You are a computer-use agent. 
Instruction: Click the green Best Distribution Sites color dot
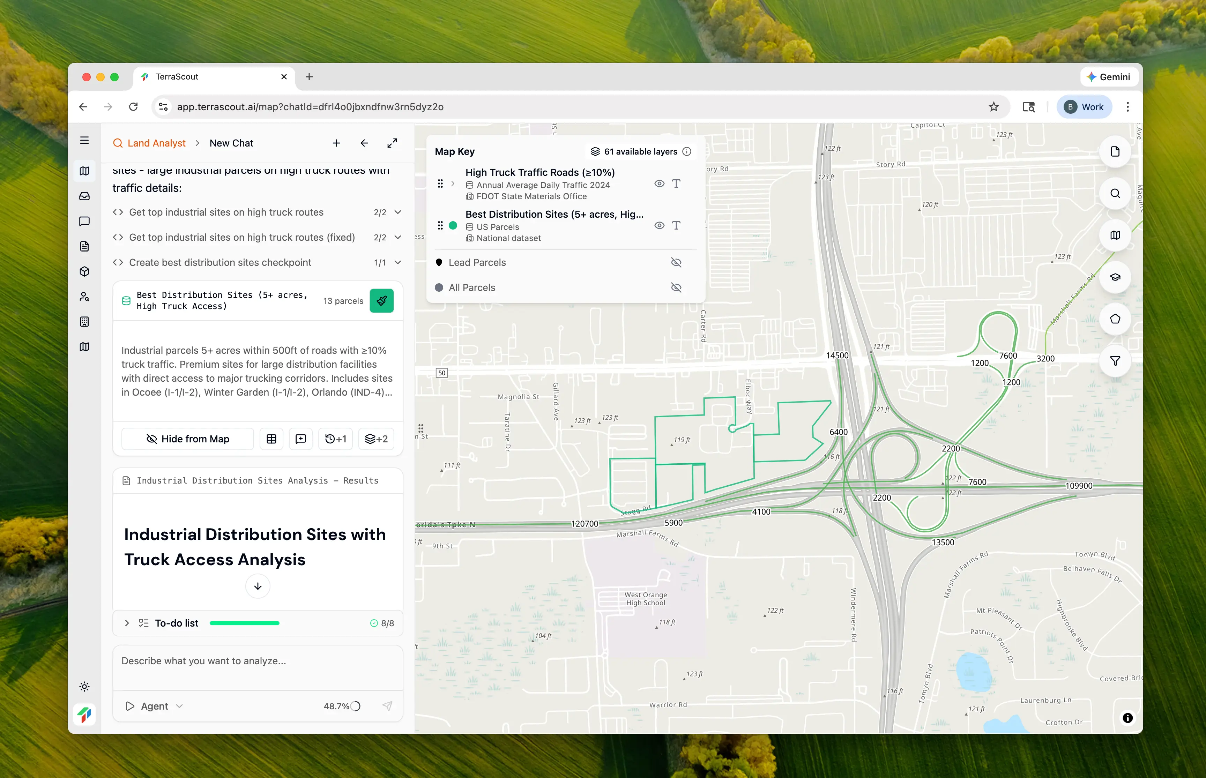(453, 226)
